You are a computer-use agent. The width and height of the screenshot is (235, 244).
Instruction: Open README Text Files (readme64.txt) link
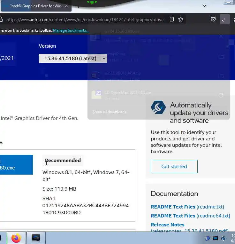click(190, 216)
